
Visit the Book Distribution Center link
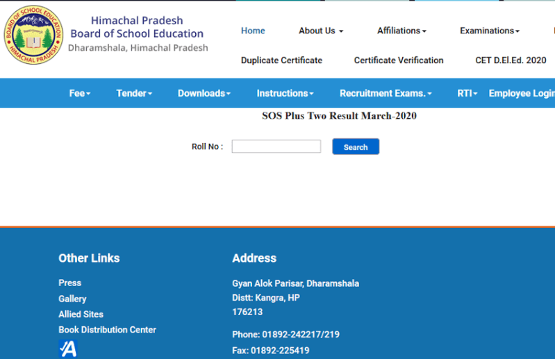click(107, 330)
